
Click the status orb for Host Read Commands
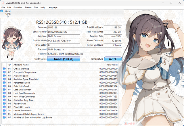pyautogui.click(x=4, y=93)
